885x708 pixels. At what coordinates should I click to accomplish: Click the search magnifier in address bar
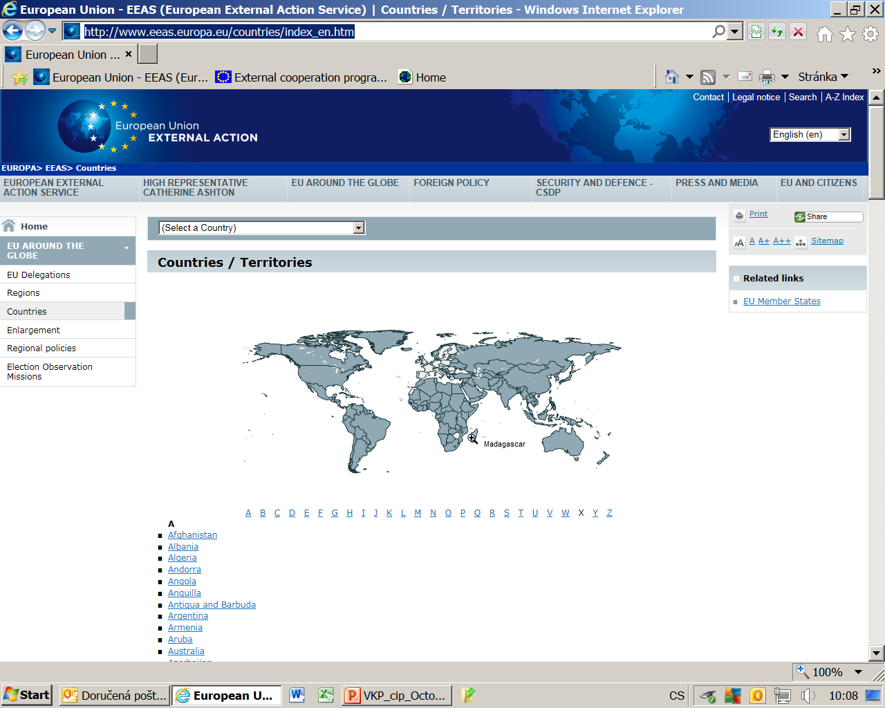click(x=719, y=31)
